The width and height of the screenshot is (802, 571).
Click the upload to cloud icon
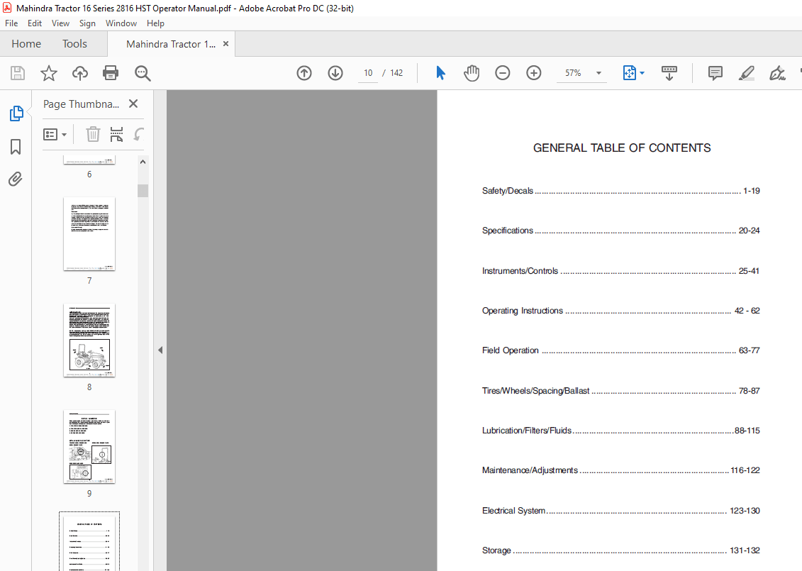point(80,73)
